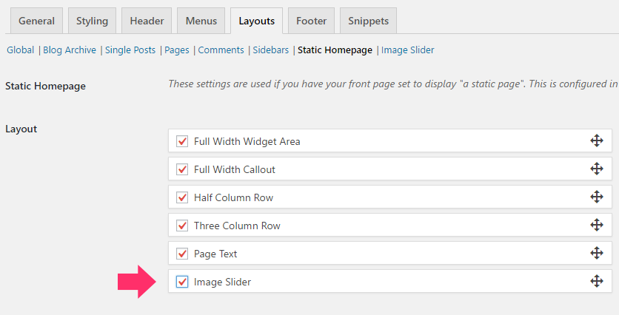This screenshot has height=315, width=619.
Task: Click move handle for Full Width Callout
Action: point(597,169)
